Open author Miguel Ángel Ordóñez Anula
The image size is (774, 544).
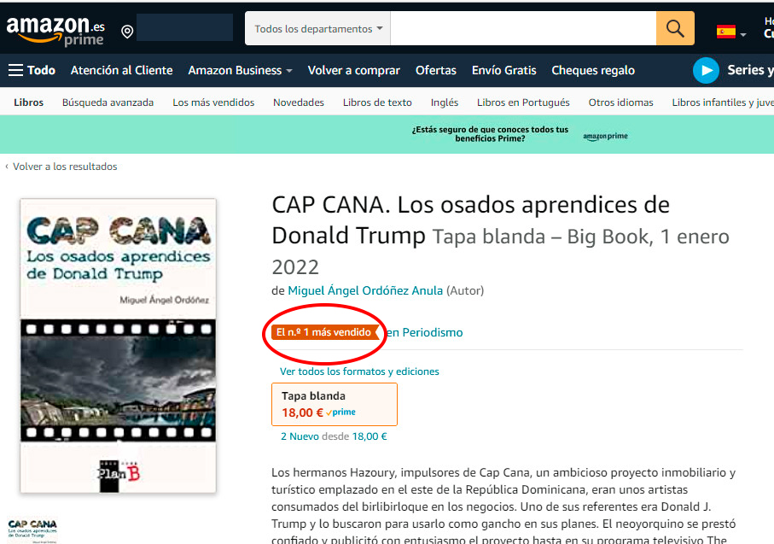click(365, 290)
